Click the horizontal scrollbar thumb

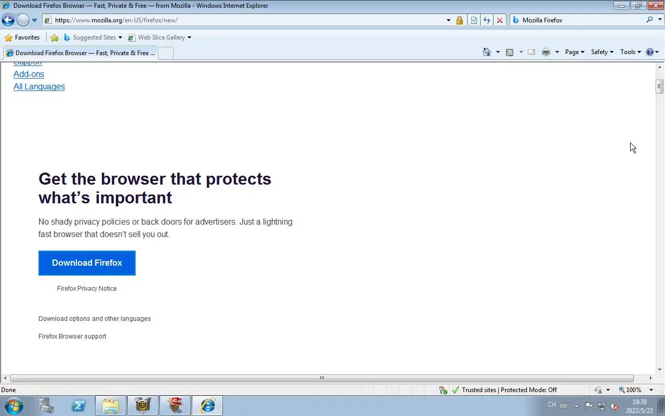(322, 379)
